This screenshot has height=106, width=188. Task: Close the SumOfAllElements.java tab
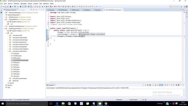coord(122,10)
